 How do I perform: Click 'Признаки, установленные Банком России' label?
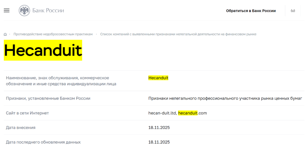48,98
